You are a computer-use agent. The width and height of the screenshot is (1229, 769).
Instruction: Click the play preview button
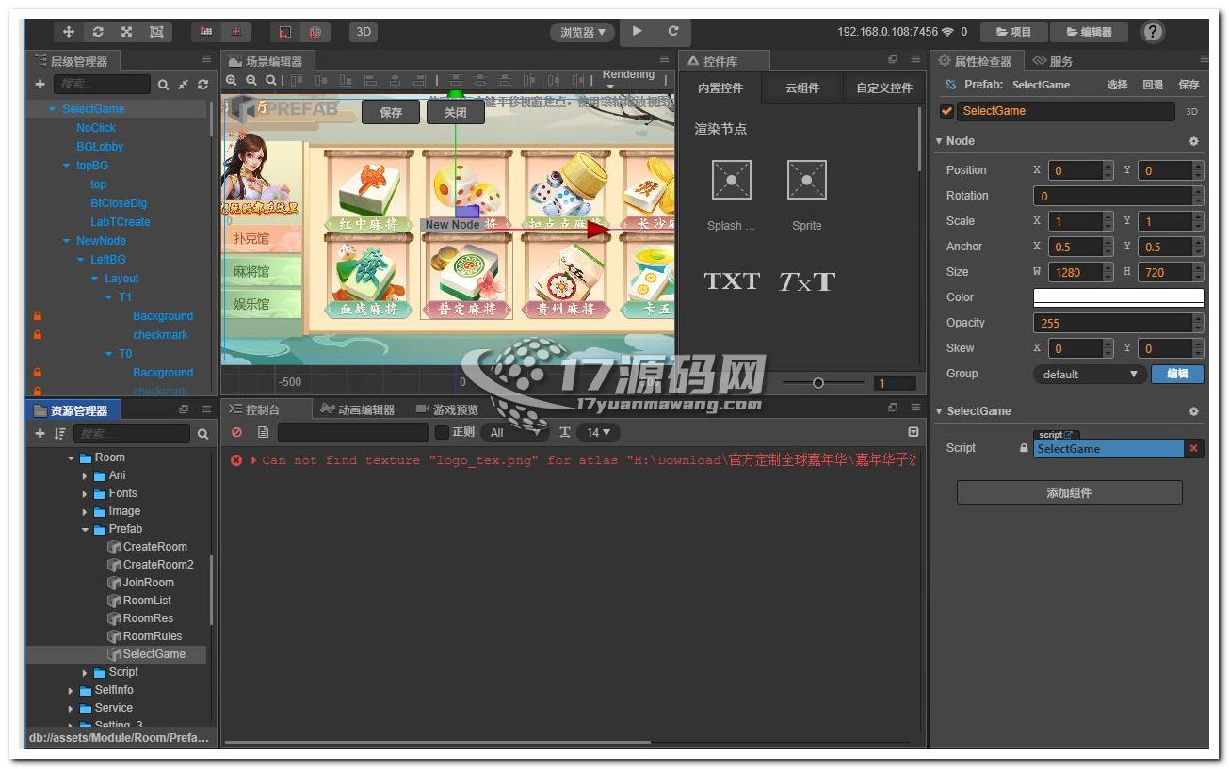pos(638,31)
